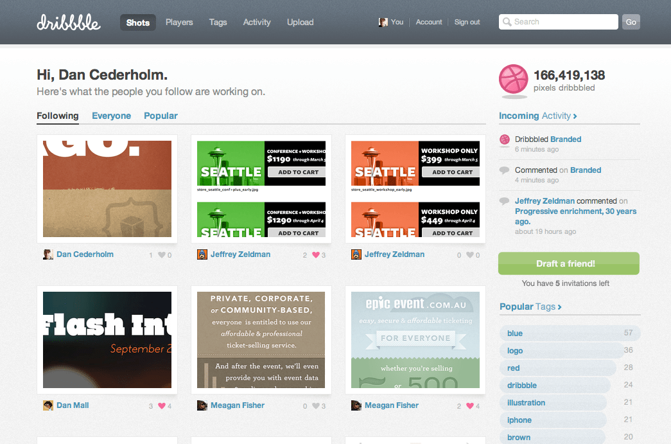
Task: Select the red tag
Action: pos(514,368)
